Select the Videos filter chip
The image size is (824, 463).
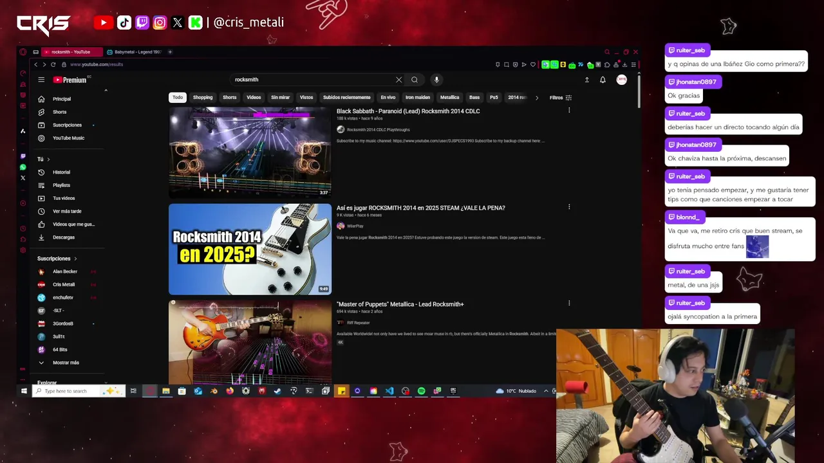[x=254, y=98]
